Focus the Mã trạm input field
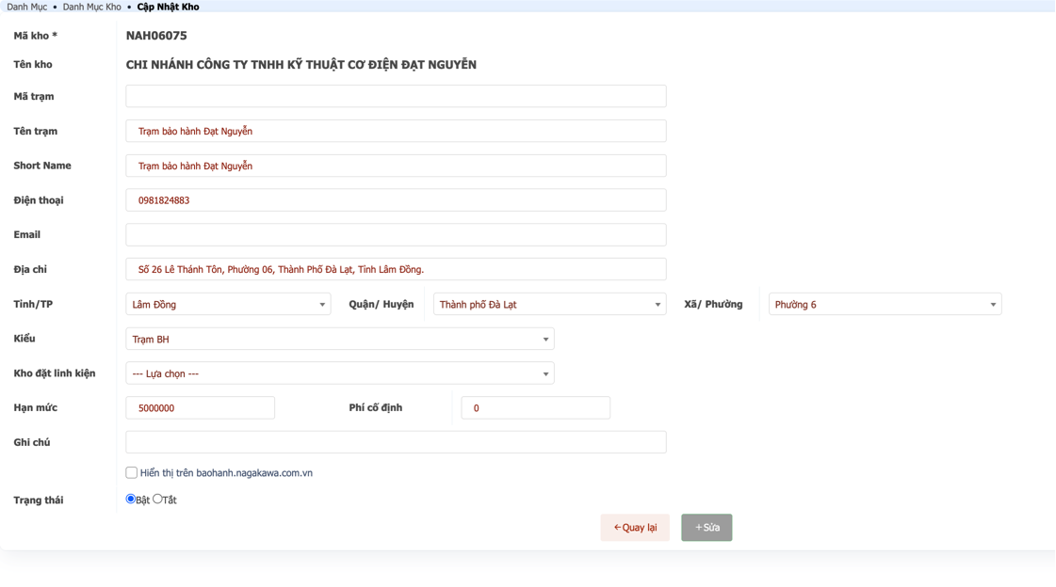Viewport: 1056px width, 587px height. (396, 96)
